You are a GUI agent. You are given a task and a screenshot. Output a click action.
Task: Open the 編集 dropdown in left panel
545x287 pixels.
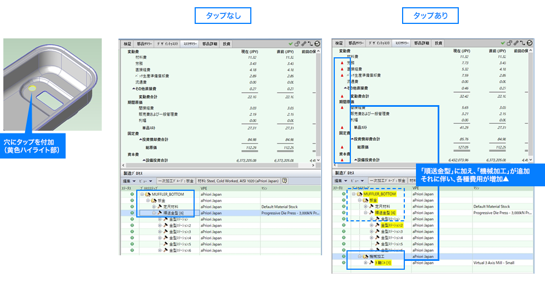[x=128, y=181]
